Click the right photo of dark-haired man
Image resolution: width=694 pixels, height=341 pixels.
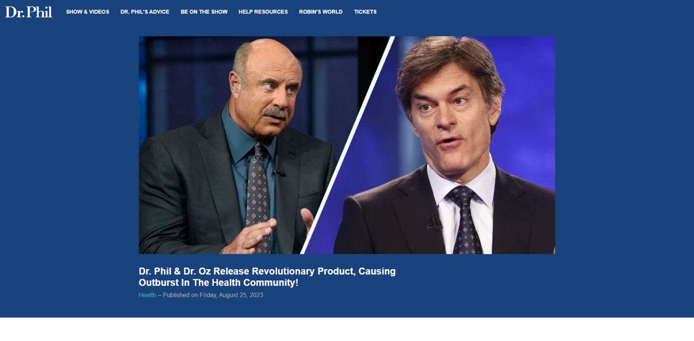(440, 145)
